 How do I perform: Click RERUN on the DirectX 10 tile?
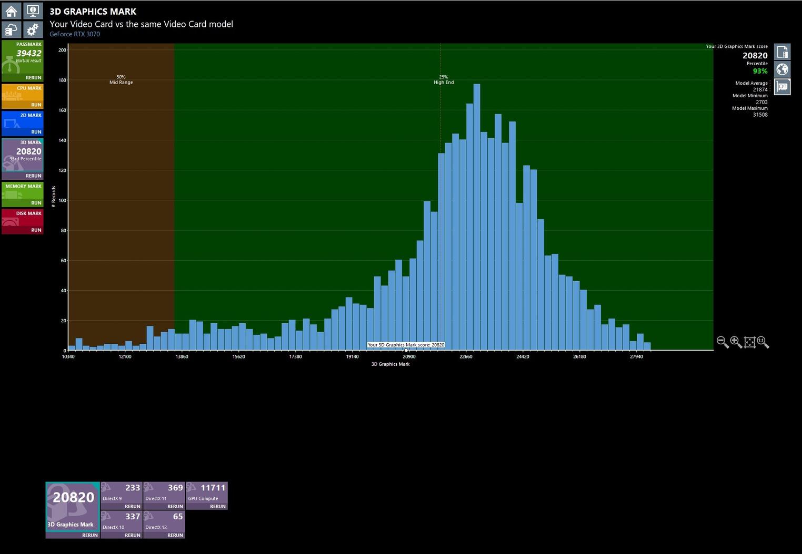pos(133,535)
